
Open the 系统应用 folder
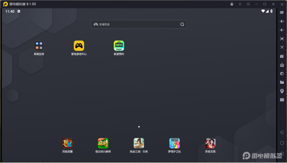tap(39, 46)
